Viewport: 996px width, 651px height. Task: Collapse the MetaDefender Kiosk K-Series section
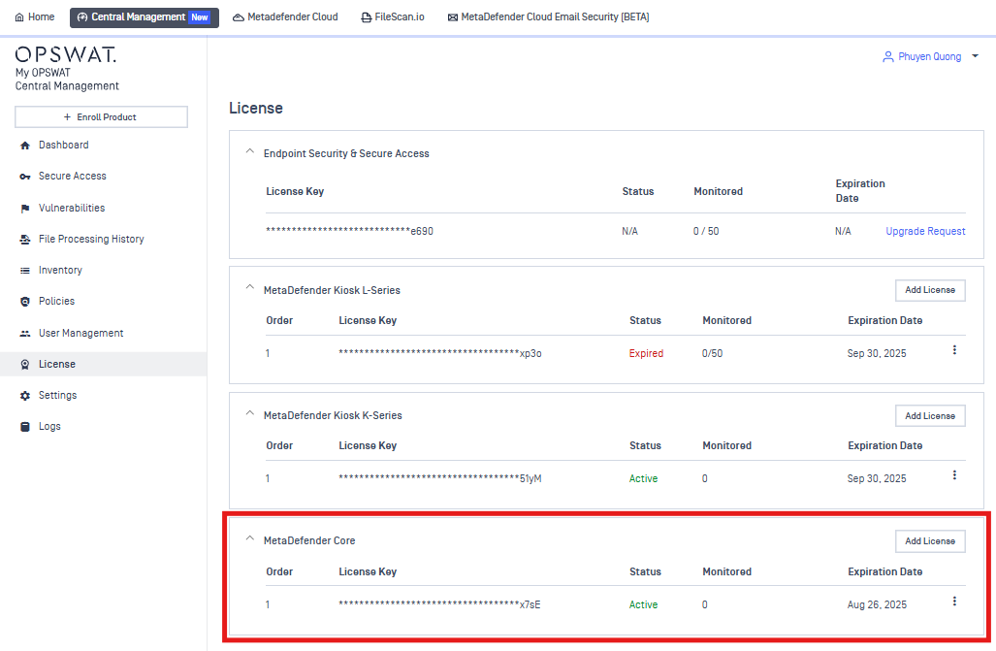click(249, 413)
